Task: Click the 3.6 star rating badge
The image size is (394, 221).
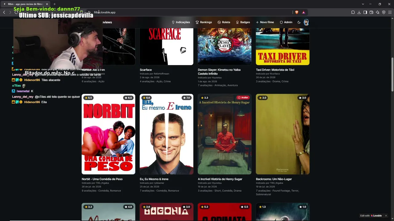Action: pos(146,207)
